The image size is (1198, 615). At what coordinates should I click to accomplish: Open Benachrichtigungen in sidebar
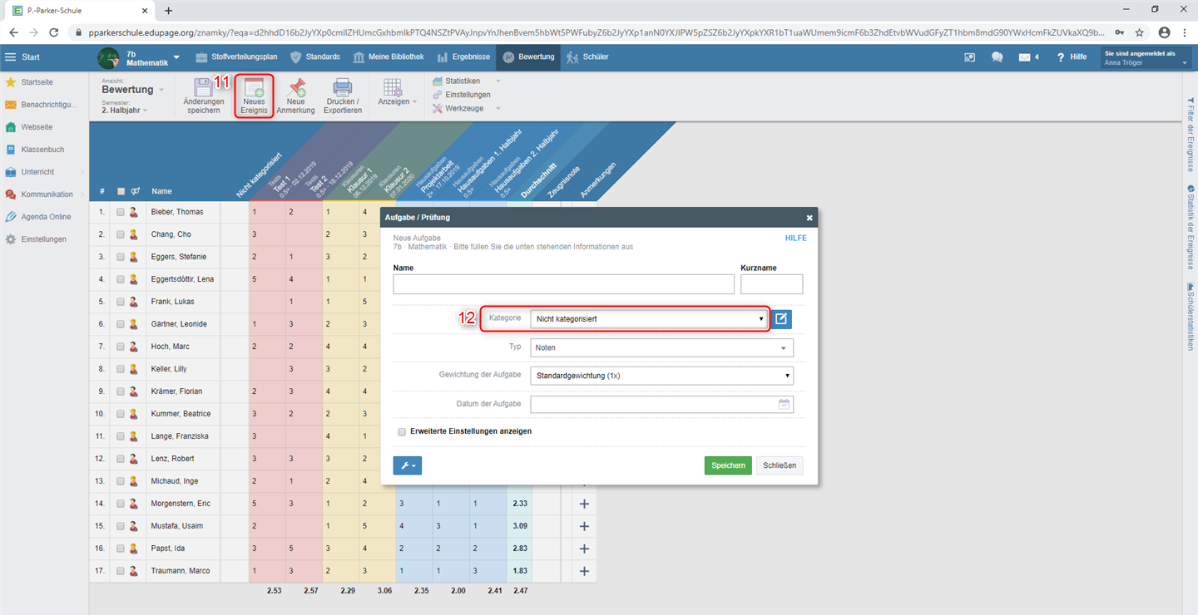[42, 105]
